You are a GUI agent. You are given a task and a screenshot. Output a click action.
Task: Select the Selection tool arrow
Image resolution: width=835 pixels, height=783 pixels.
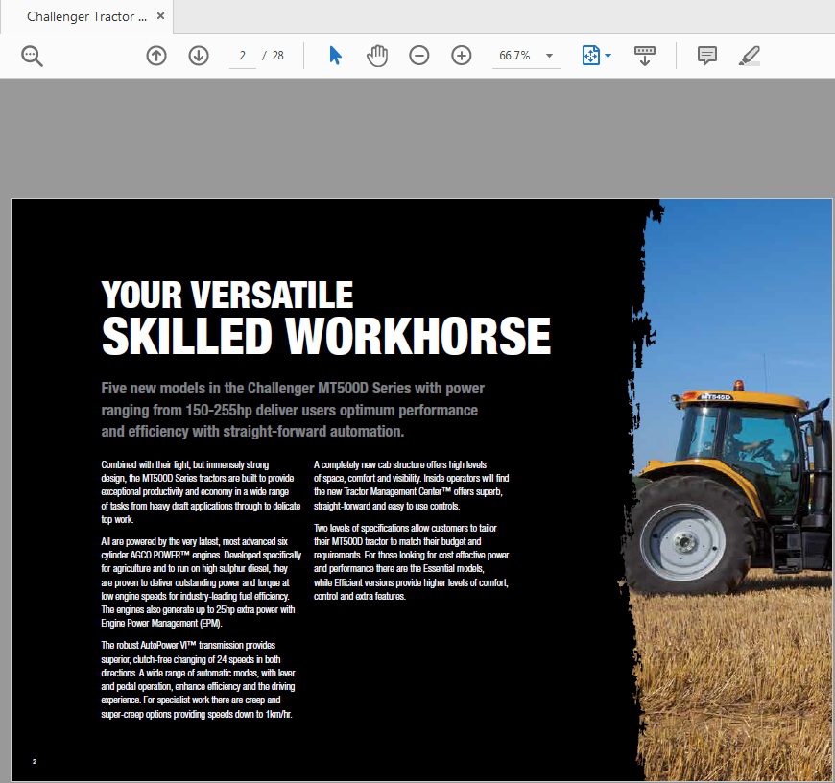335,56
